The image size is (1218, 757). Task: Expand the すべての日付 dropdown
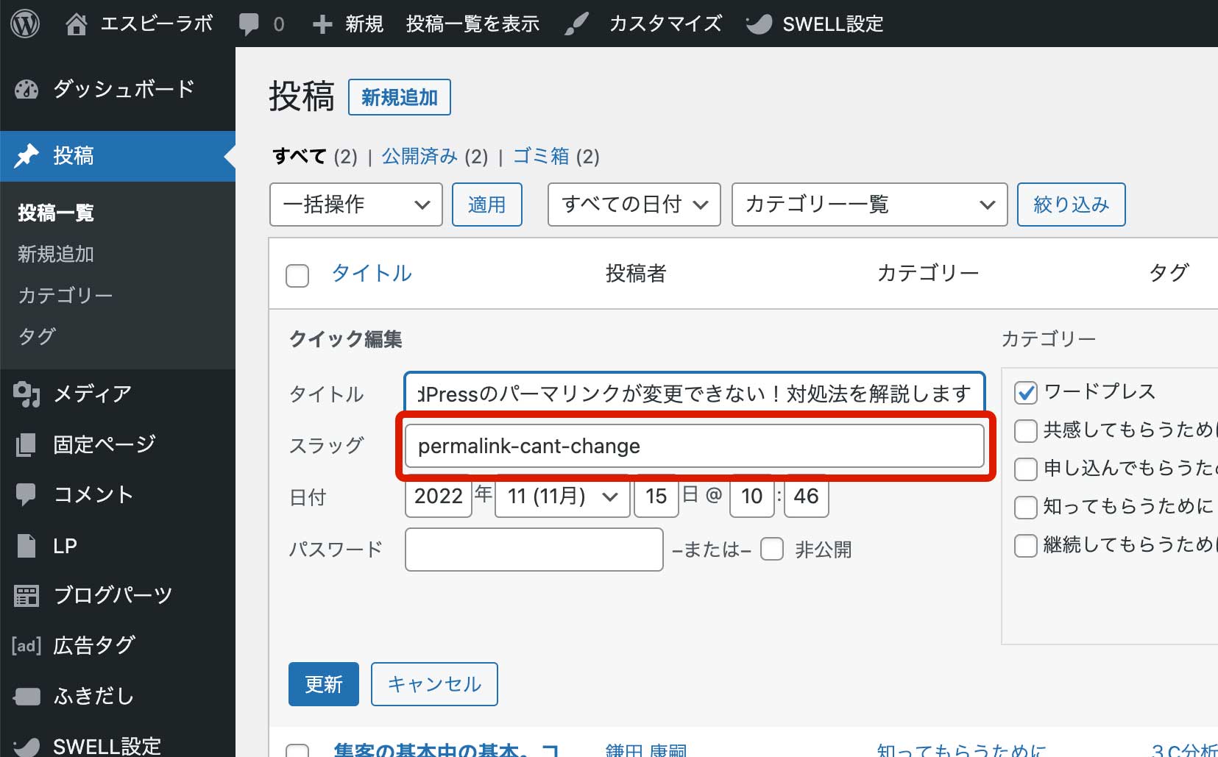pos(634,205)
